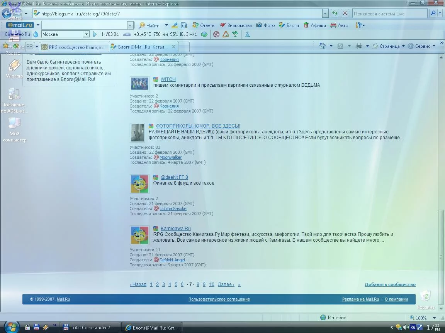Screen dimensions: 445x333
Task: Expand the Найти button dropdown arrow
Action: pos(166,25)
